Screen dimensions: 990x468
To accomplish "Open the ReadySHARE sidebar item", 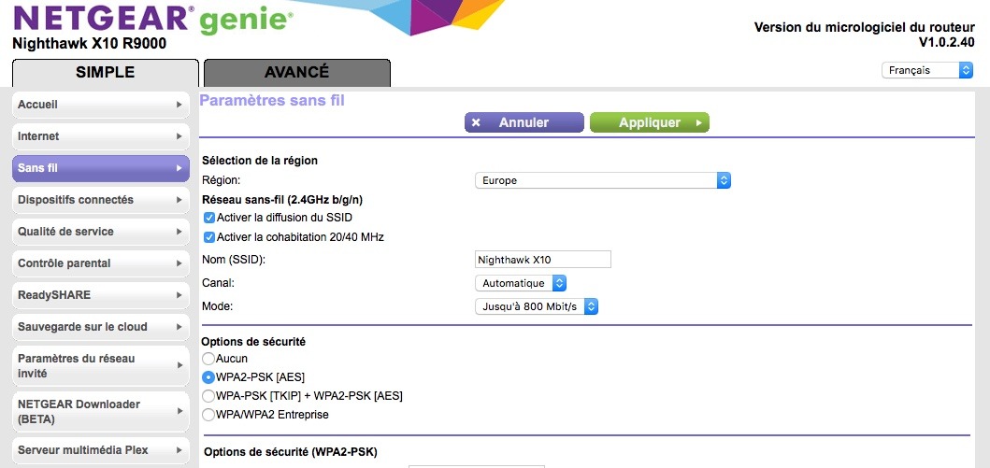I will point(101,295).
